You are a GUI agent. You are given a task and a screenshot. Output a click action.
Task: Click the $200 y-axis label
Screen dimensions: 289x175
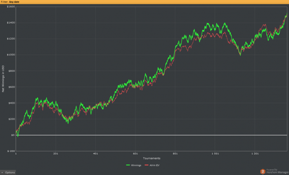(x=12, y=119)
